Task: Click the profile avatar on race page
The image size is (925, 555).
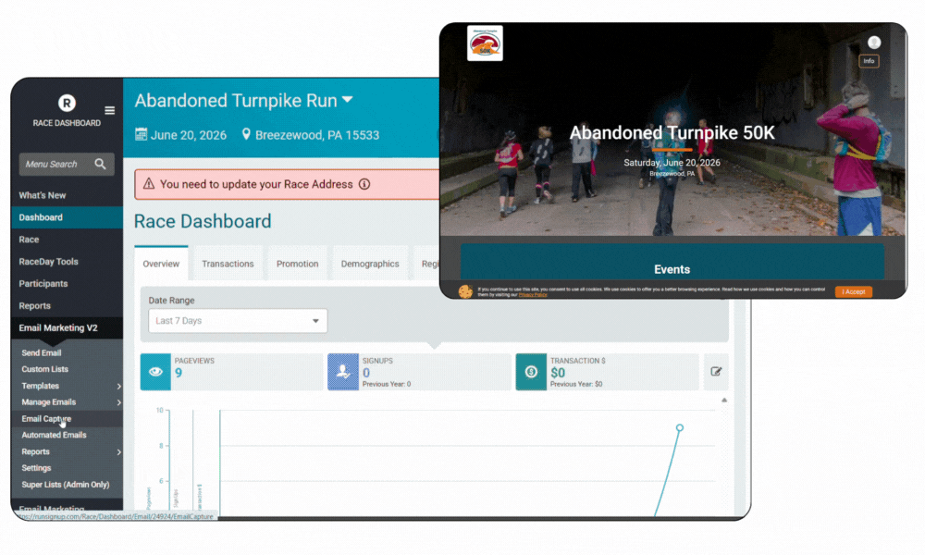Action: point(874,43)
